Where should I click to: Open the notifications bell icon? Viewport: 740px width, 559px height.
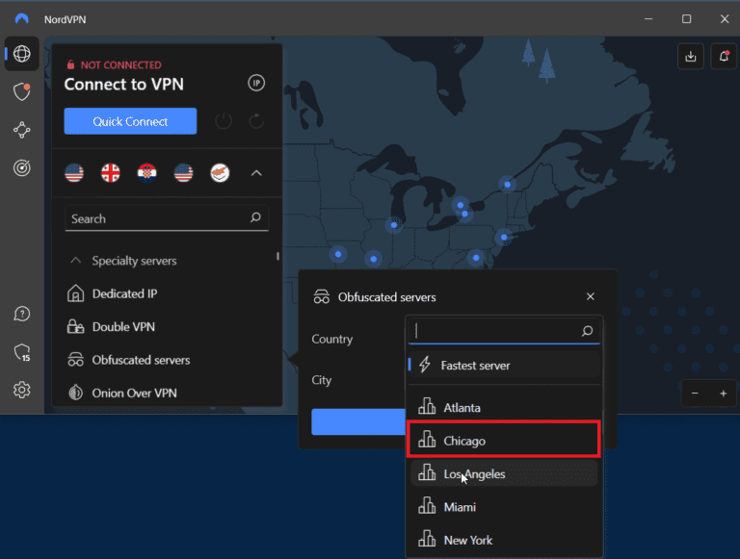724,57
